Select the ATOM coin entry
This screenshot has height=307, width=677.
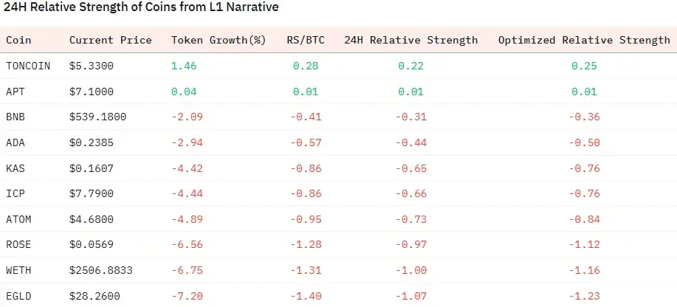[18, 219]
